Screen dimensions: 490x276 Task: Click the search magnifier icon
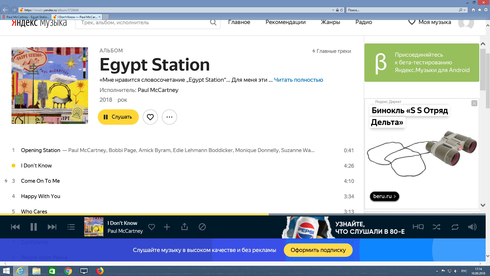click(213, 22)
